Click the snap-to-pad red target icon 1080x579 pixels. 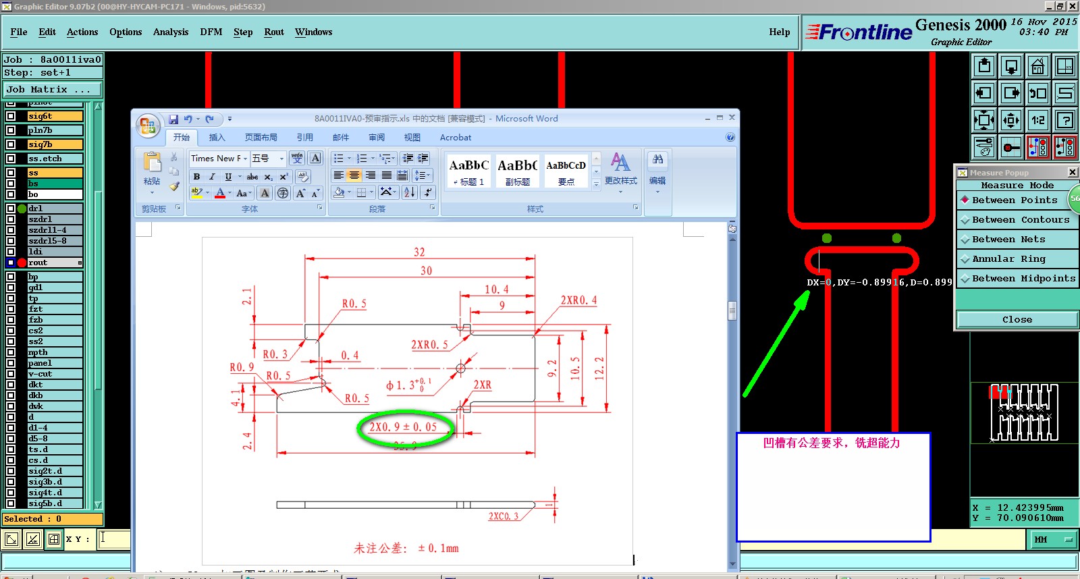click(1011, 146)
